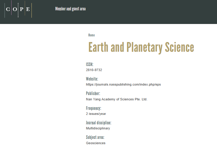The image size is (217, 151).
Task: Click the letter E in COPE logo
Action: tap(28, 9)
